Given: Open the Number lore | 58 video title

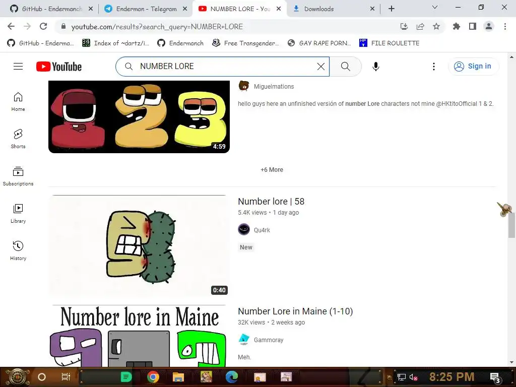Looking at the screenshot, I should point(271,202).
